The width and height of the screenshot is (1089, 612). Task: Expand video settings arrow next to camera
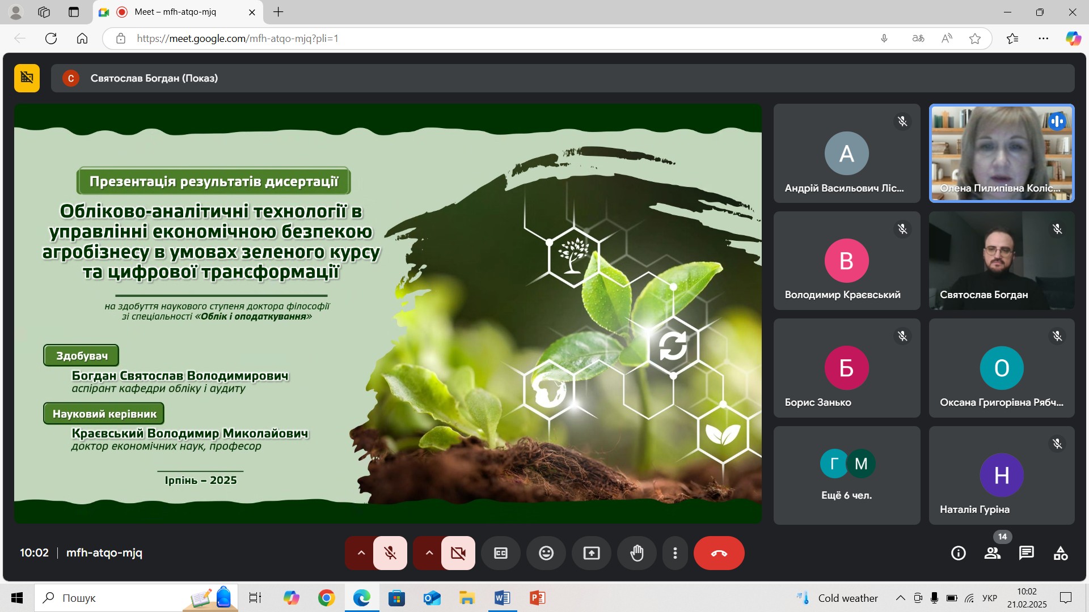(429, 552)
